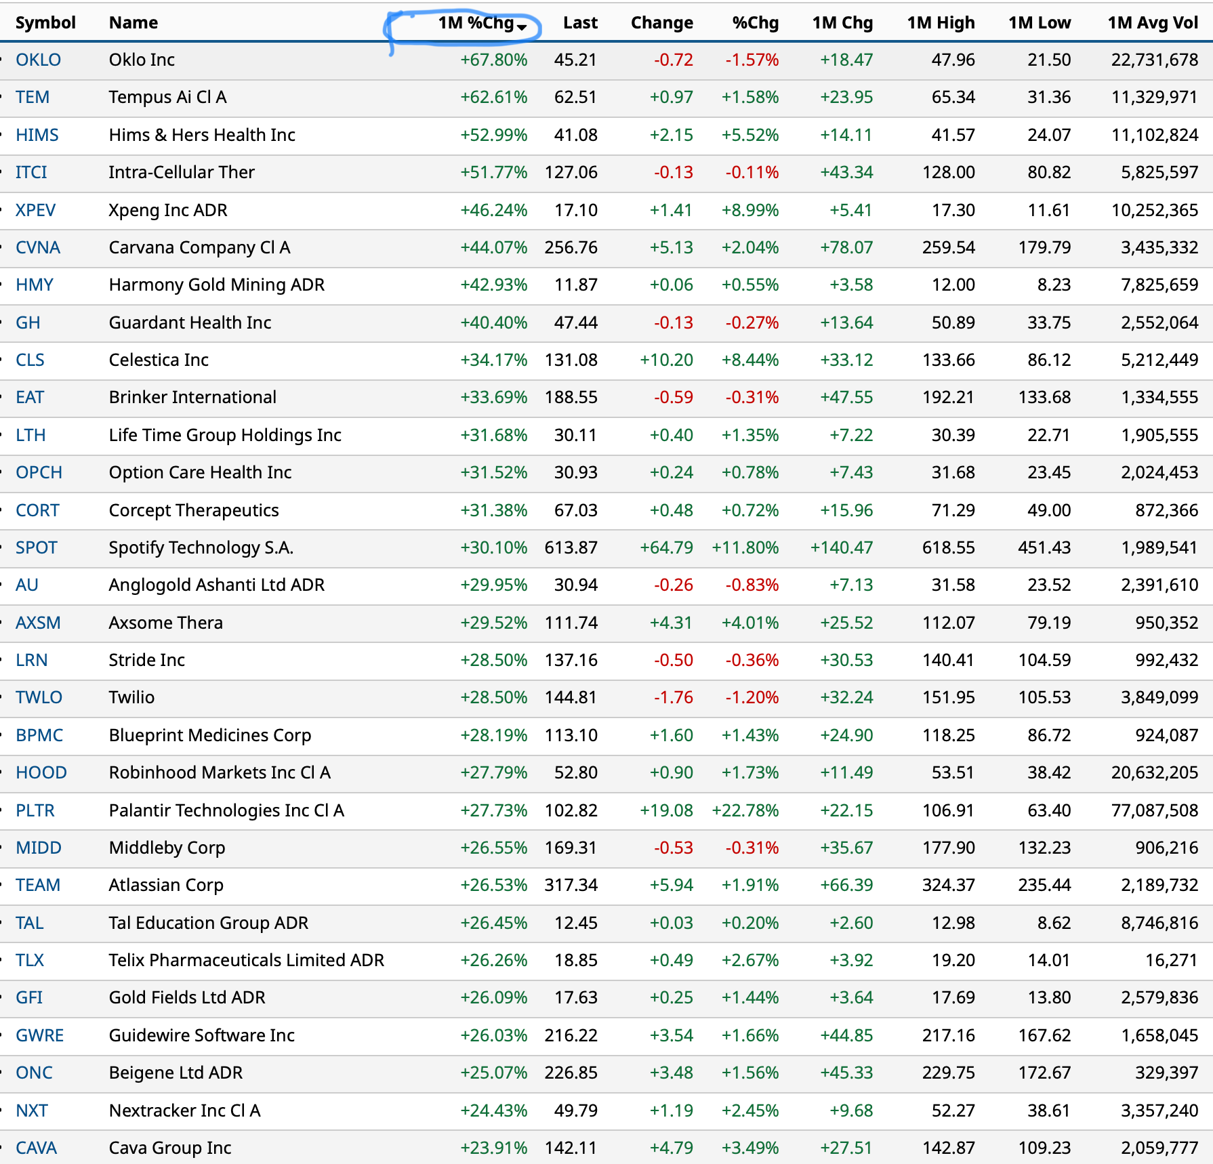The width and height of the screenshot is (1213, 1164).
Task: Click the SPOT ticker symbol
Action: pyautogui.click(x=36, y=548)
